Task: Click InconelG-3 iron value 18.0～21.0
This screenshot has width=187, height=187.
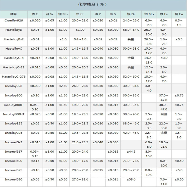Action: coord(164,144)
